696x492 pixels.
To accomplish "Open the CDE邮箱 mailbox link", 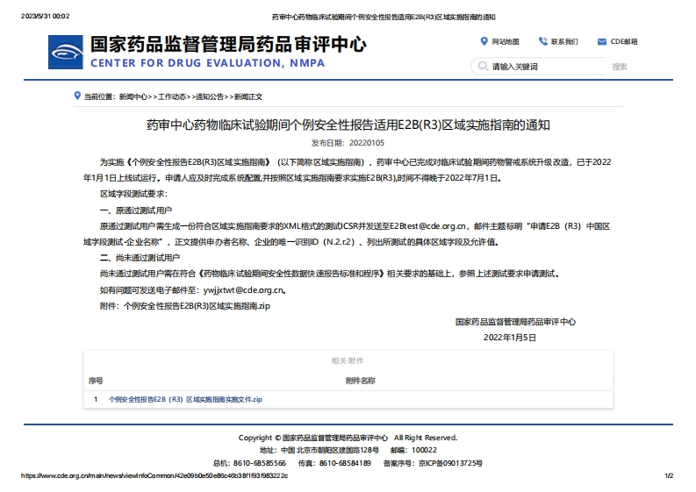I will coord(623,41).
